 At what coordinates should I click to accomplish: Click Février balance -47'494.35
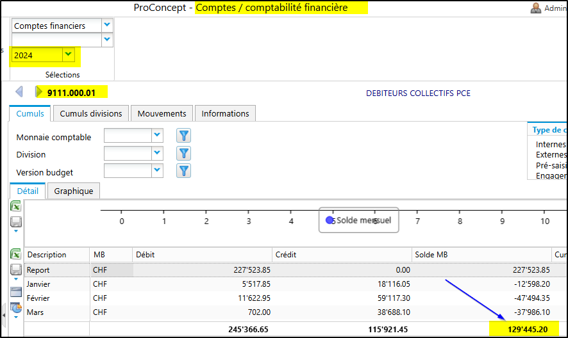531,298
